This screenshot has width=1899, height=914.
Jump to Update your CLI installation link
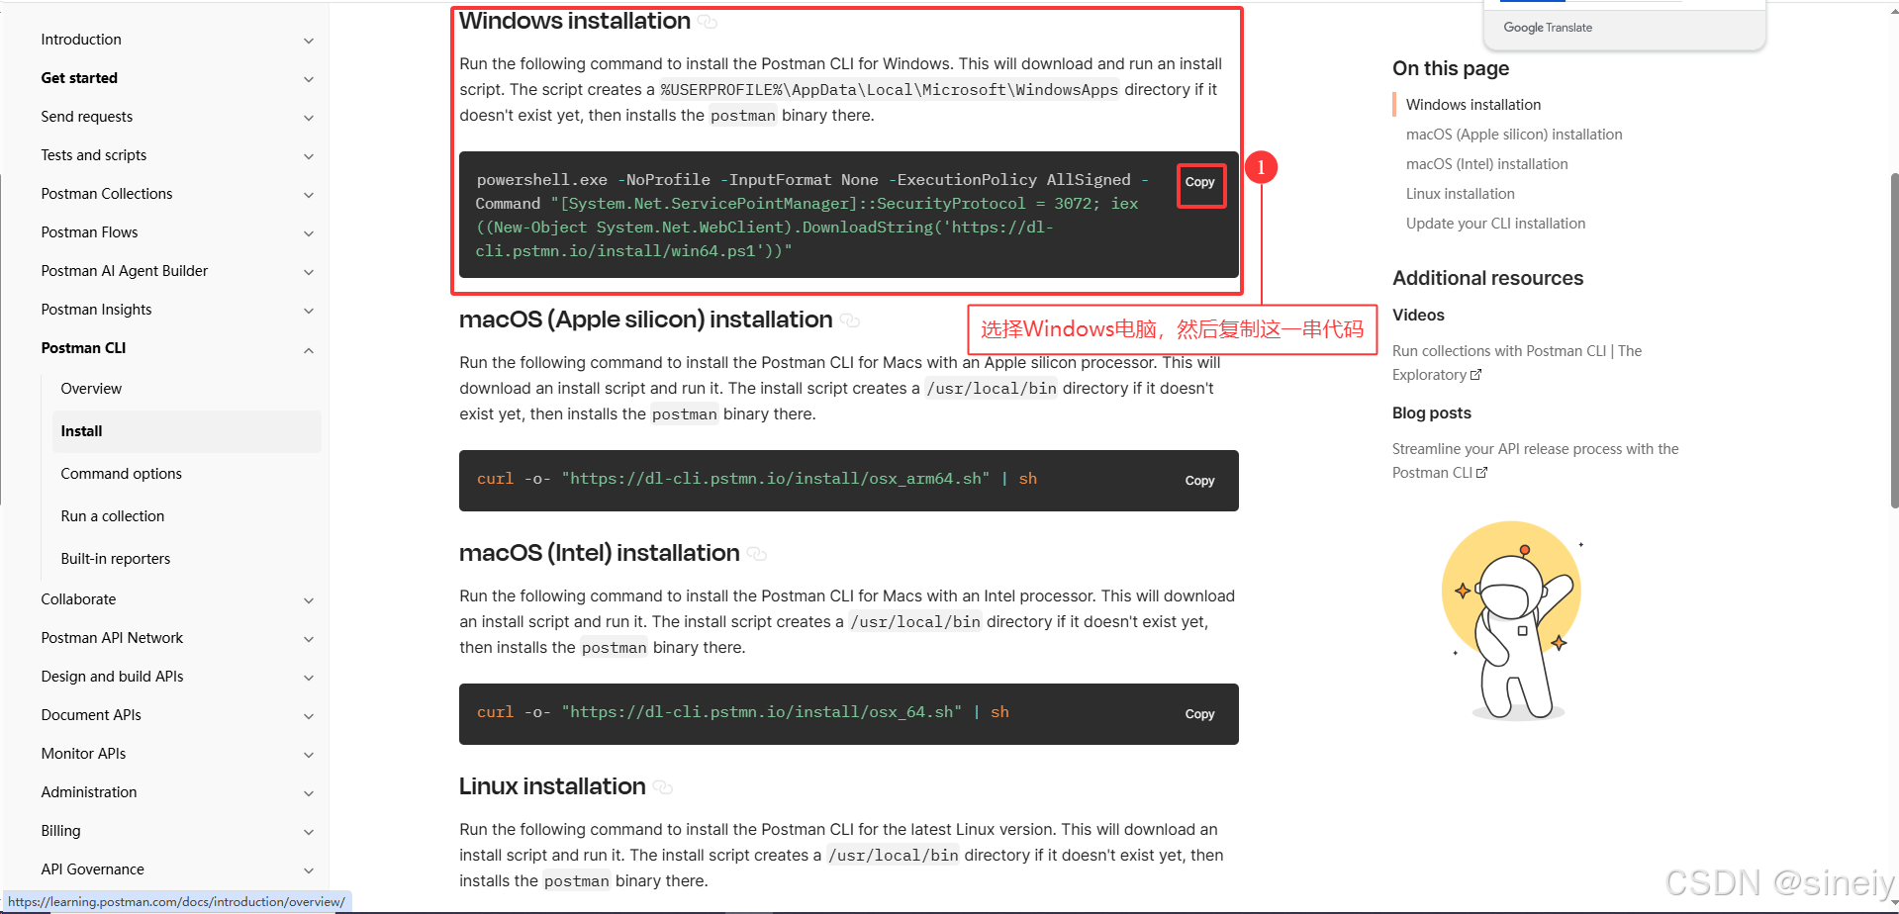tap(1495, 224)
